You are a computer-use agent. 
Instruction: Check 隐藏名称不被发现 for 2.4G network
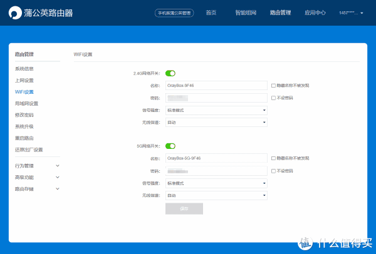273,86
